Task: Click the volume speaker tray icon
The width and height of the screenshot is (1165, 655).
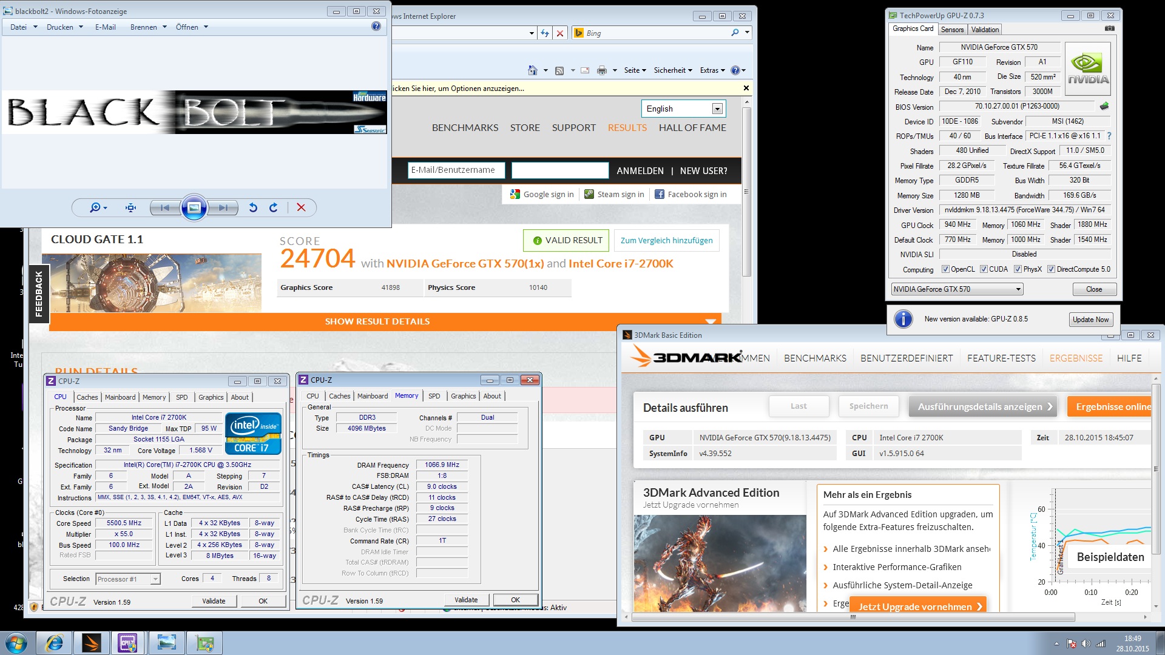Action: 1086,643
